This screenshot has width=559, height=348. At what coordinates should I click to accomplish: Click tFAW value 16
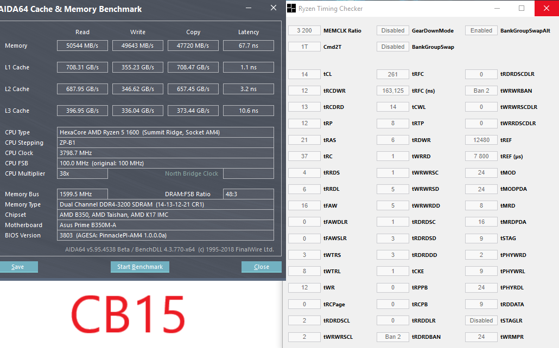pyautogui.click(x=304, y=205)
